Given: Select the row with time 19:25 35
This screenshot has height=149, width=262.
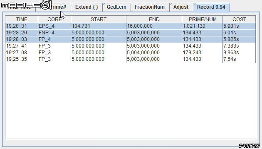Looking at the screenshot, I should click(x=131, y=59).
